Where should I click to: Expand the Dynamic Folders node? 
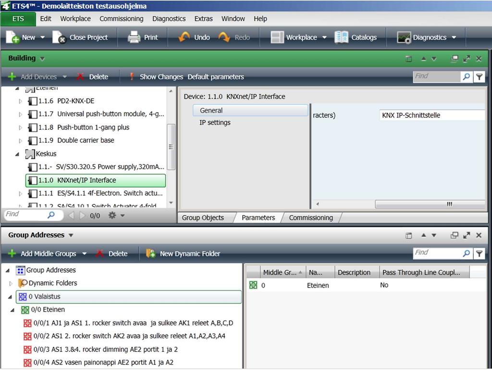click(x=11, y=284)
